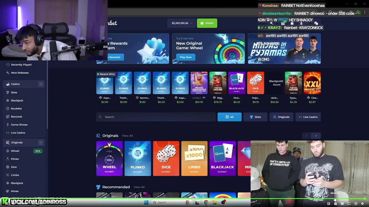This screenshot has width=369, height=207.
Task: Open the Dog House tile with $4.29 win
Action: 293,83
